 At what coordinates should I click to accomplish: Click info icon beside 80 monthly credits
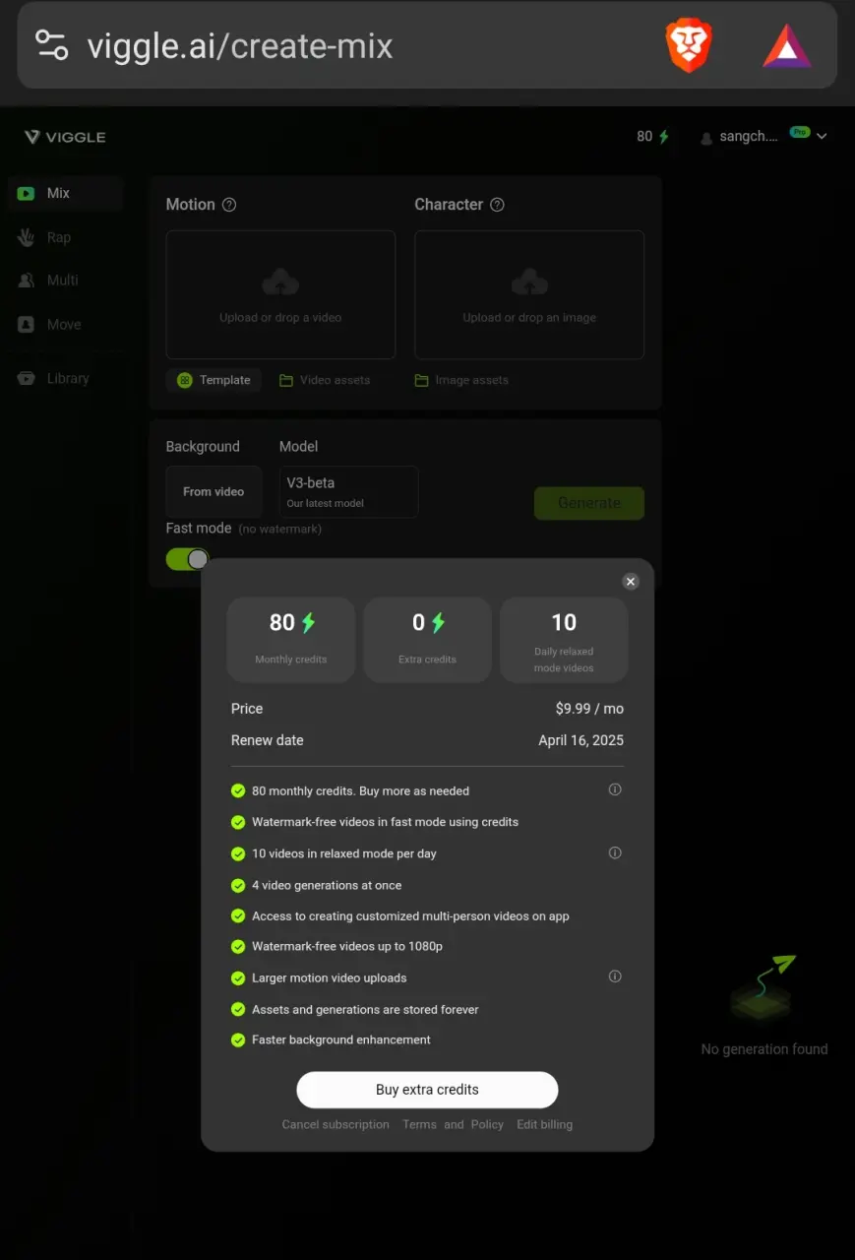pos(615,789)
